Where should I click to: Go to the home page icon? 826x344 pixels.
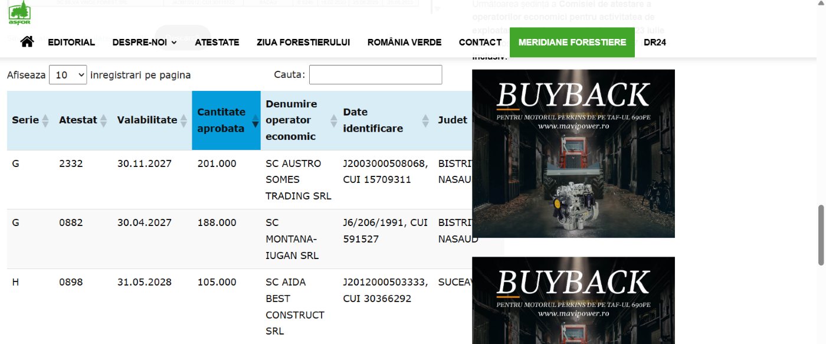pyautogui.click(x=27, y=42)
